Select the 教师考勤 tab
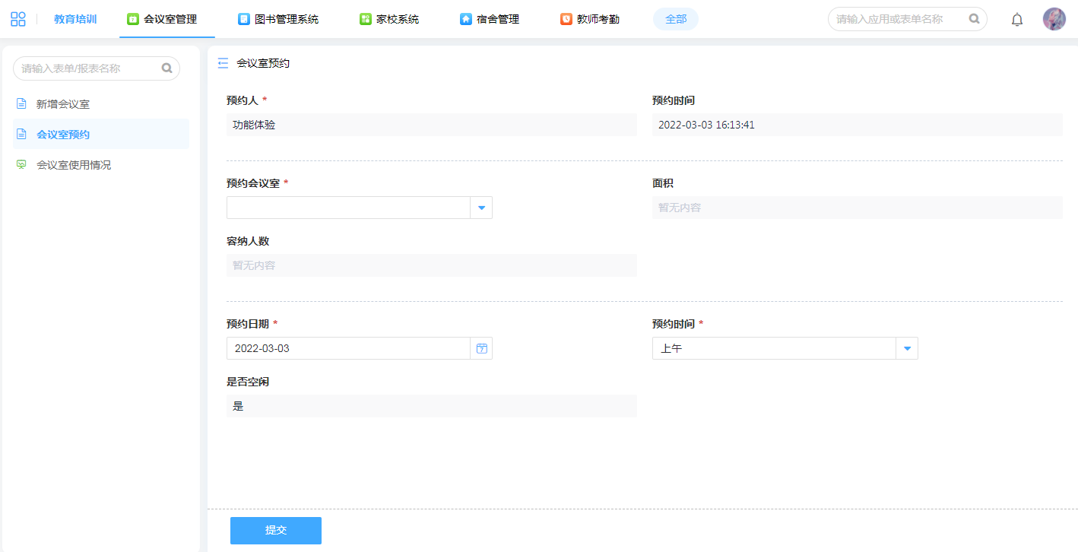This screenshot has height=552, width=1078. point(590,19)
